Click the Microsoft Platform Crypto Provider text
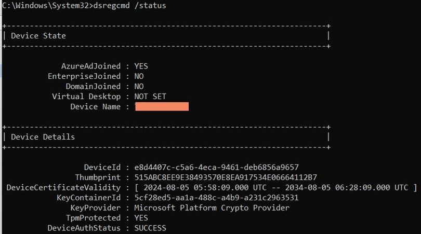This screenshot has height=234, width=421. [x=212, y=208]
